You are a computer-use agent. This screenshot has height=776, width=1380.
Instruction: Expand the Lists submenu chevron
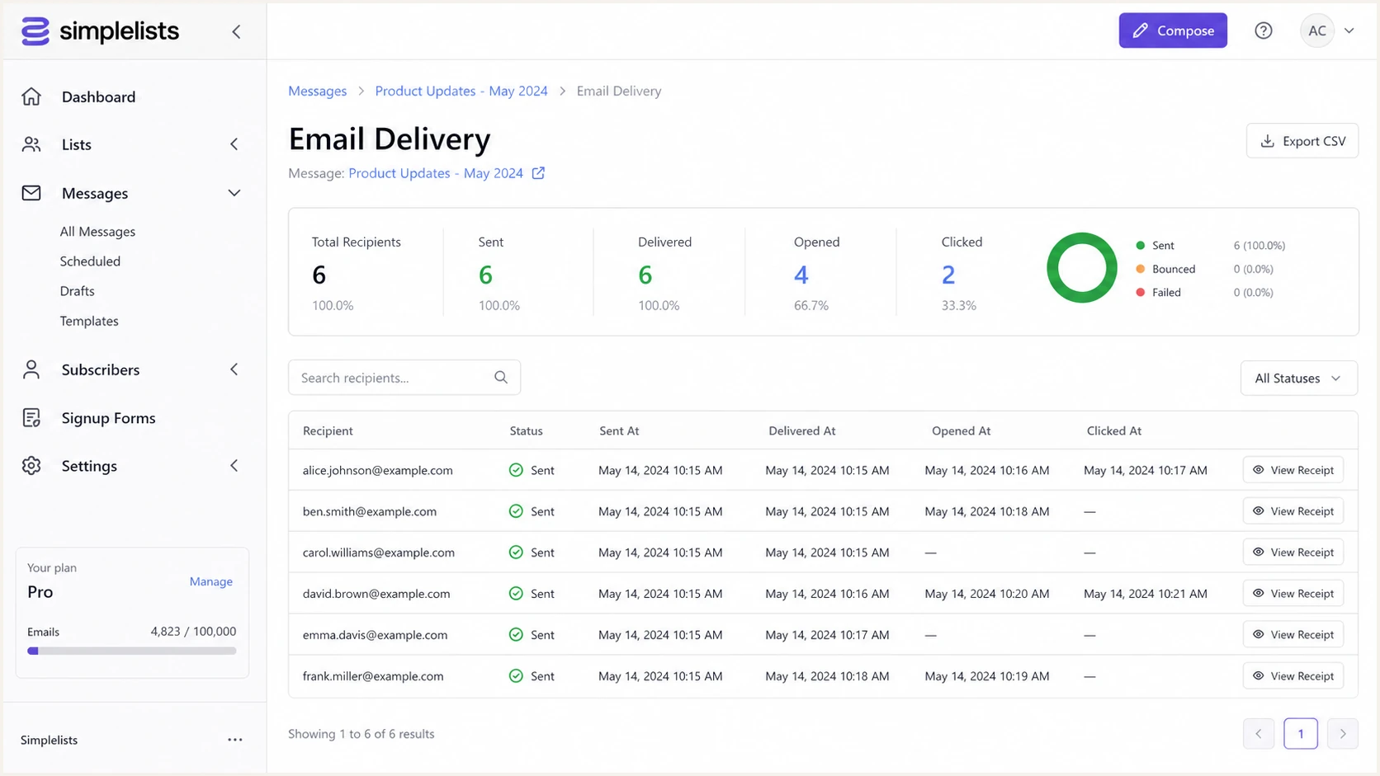[x=234, y=144]
